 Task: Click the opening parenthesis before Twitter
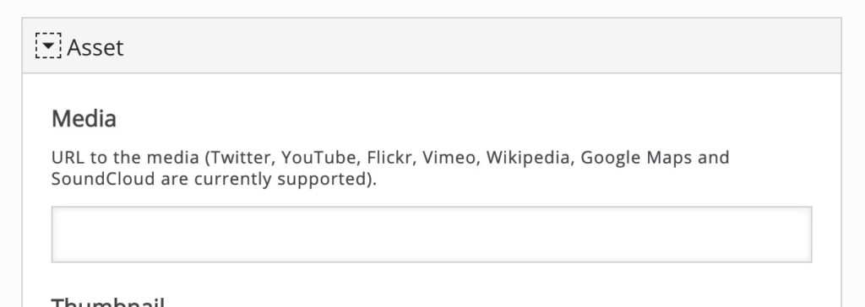coord(209,159)
